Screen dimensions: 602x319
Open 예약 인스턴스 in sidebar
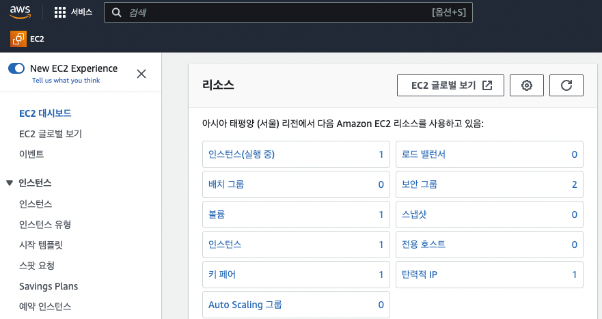click(45, 306)
